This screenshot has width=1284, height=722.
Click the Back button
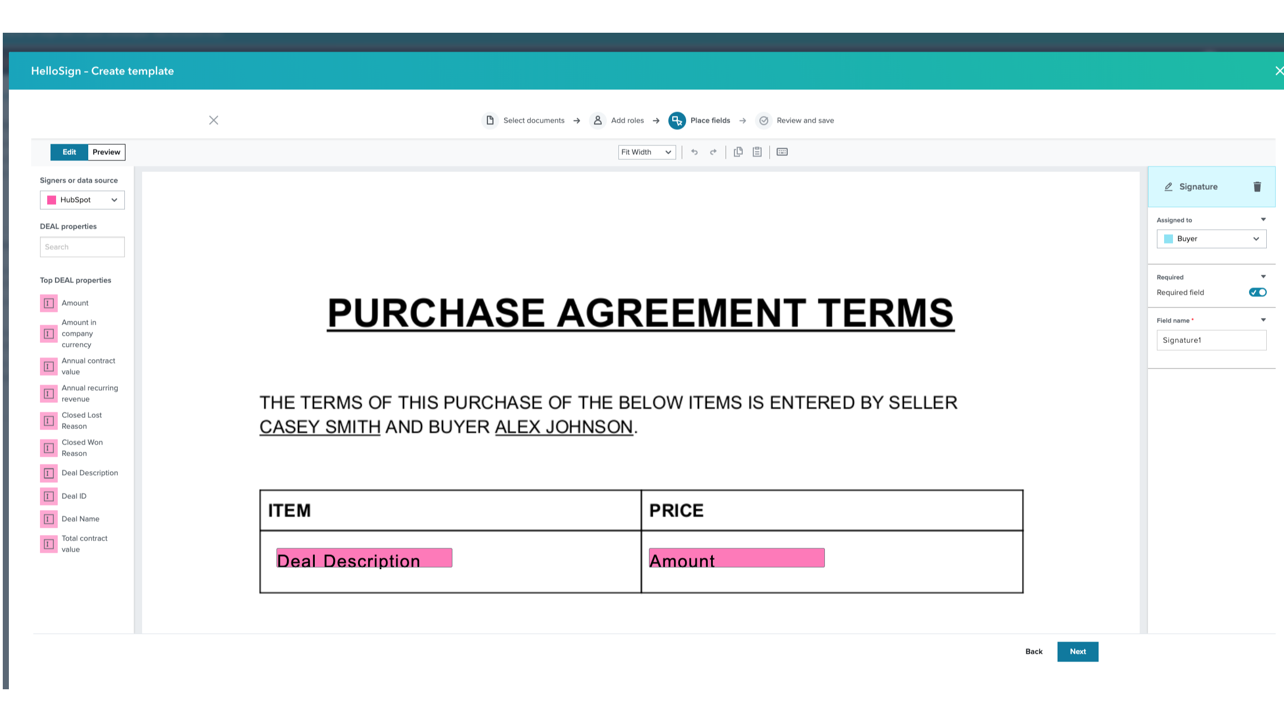pos(1034,652)
